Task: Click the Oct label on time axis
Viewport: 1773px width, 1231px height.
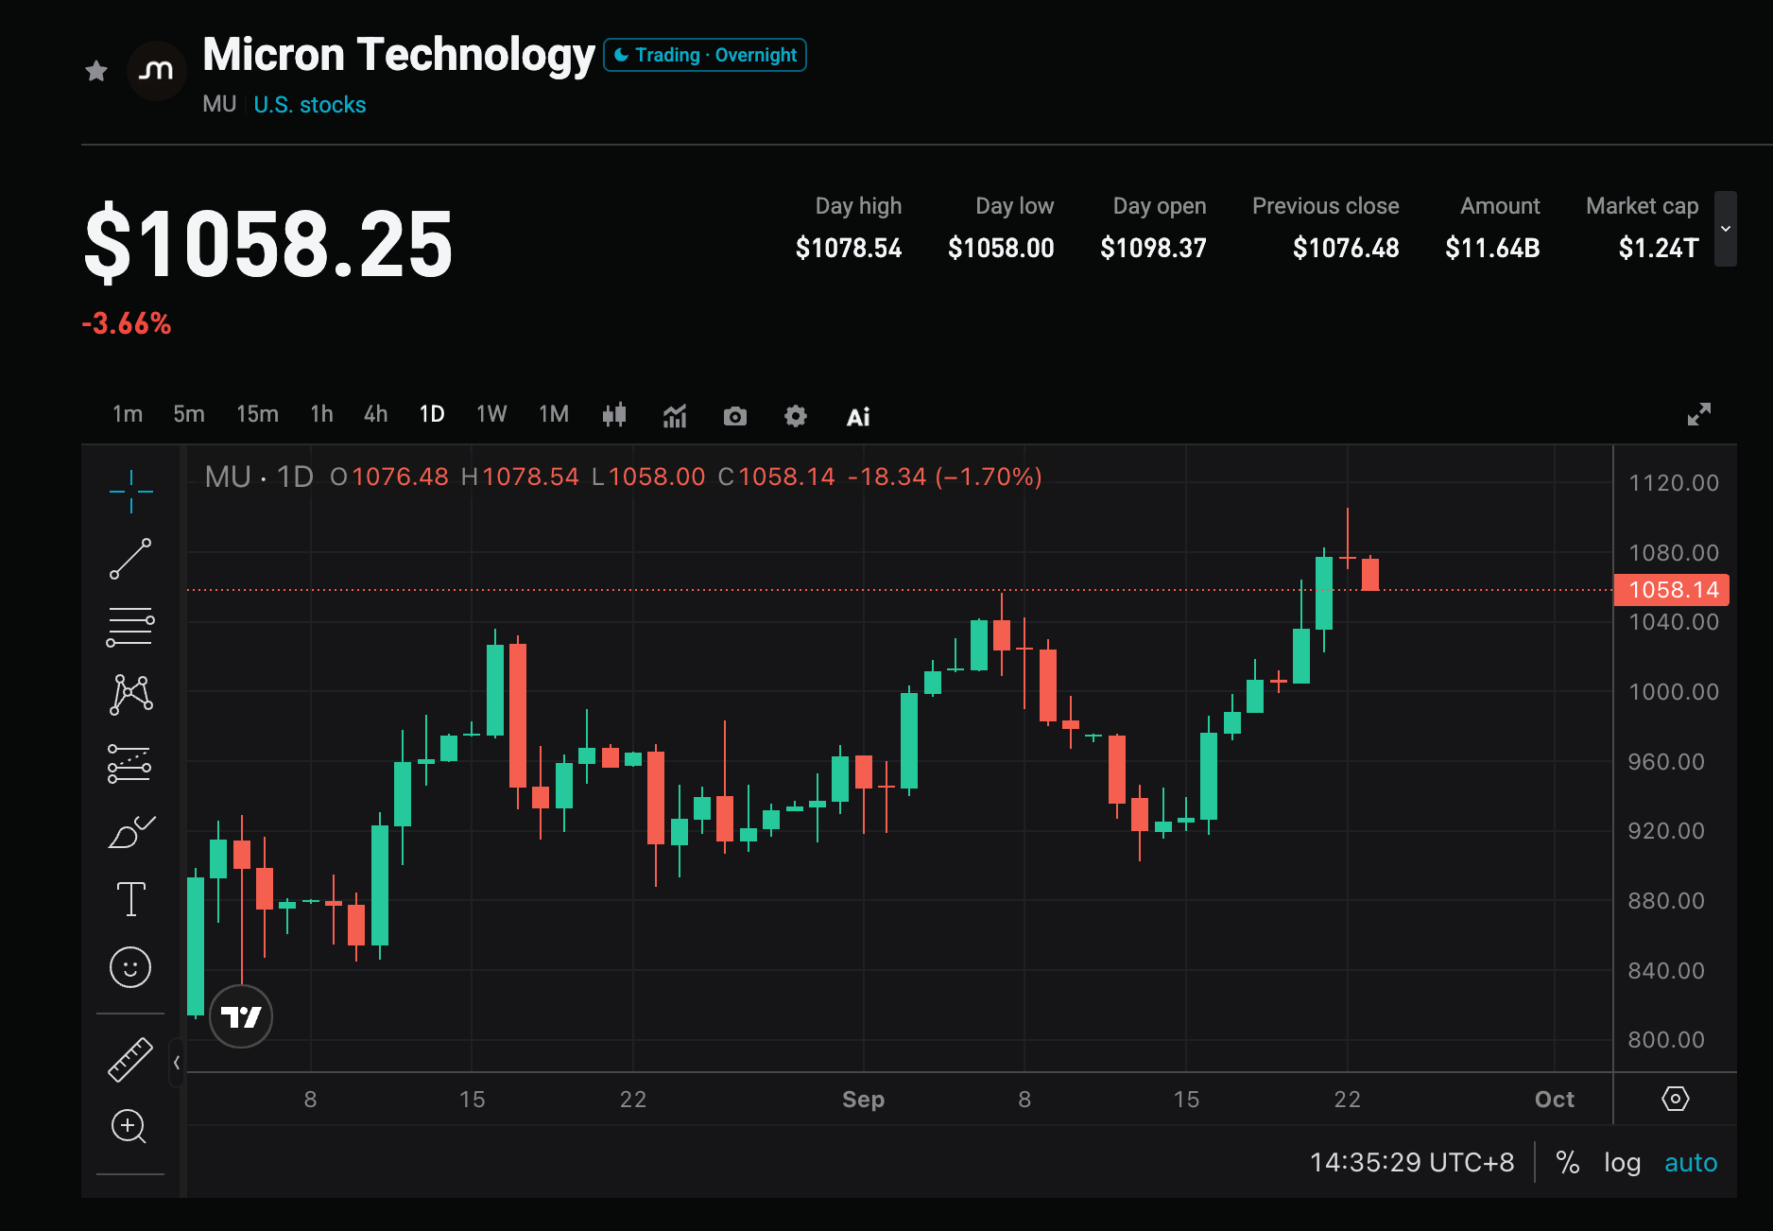Action: point(1555,1099)
